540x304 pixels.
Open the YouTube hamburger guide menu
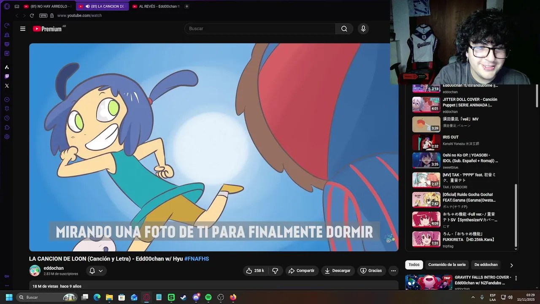23,29
